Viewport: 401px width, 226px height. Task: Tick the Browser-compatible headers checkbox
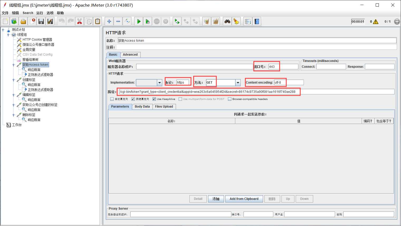click(230, 99)
